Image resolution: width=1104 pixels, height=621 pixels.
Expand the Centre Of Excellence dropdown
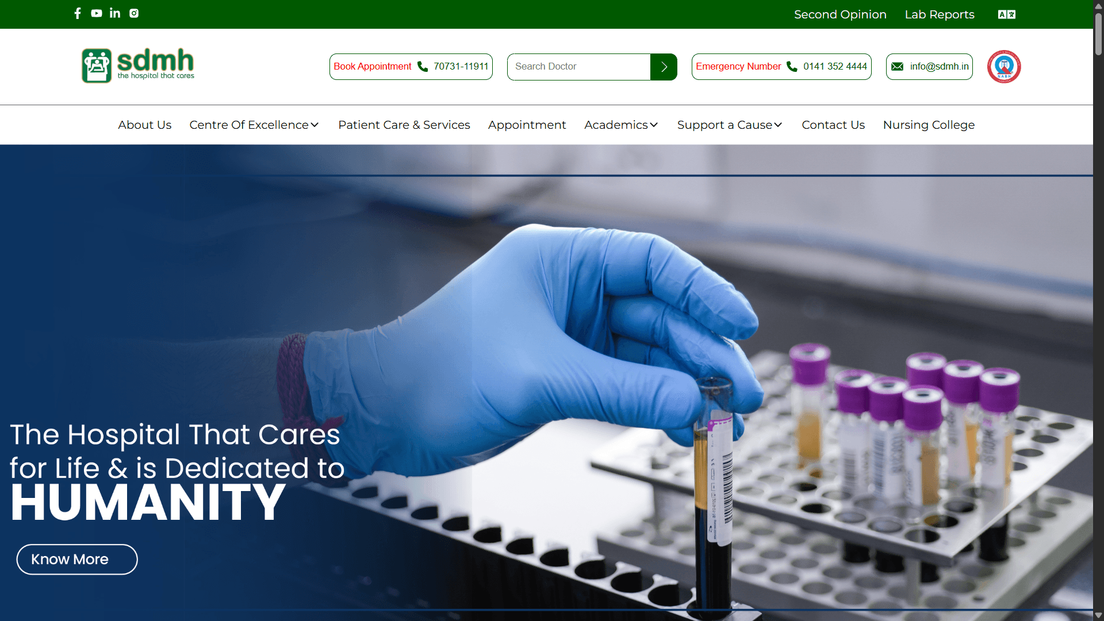coord(254,125)
